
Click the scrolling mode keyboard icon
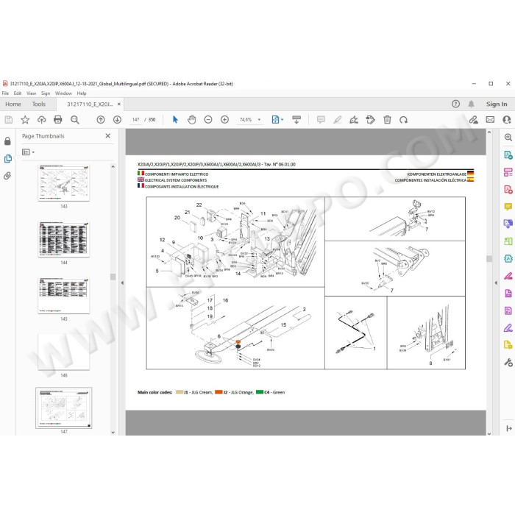(x=296, y=120)
